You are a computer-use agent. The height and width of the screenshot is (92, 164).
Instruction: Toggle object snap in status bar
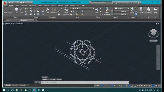(124, 86)
